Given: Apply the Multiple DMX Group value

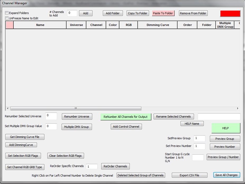Looking at the screenshot, I should [76, 127].
